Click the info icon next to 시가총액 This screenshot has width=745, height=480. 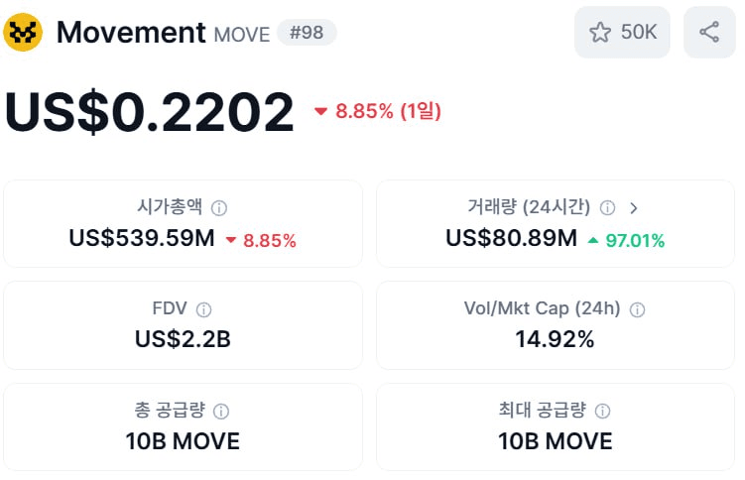(x=219, y=208)
